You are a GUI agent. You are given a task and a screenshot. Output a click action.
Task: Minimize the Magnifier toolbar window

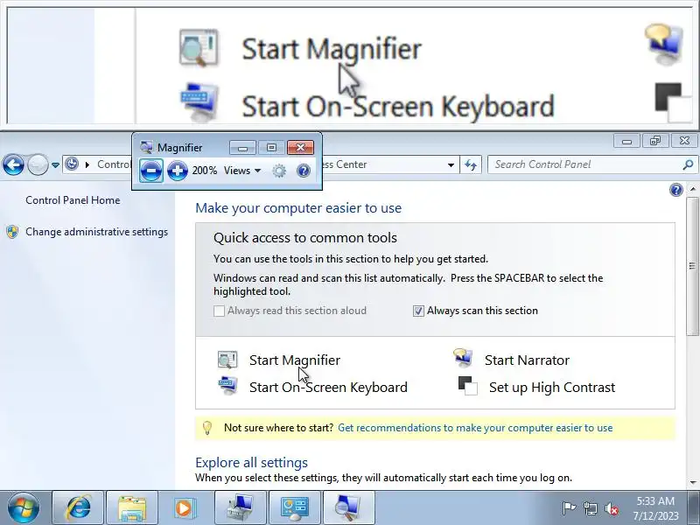pos(243,148)
